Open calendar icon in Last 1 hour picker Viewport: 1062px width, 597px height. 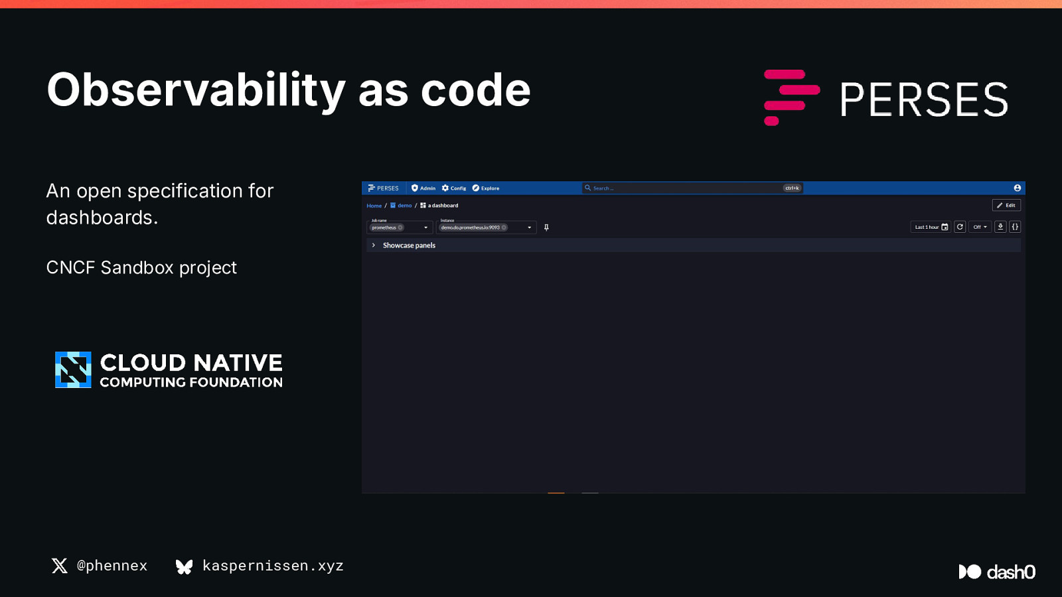tap(945, 227)
